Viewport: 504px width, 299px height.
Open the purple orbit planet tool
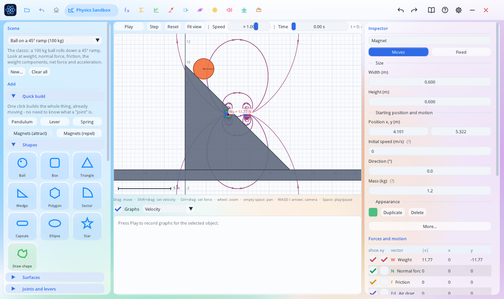(200, 10)
